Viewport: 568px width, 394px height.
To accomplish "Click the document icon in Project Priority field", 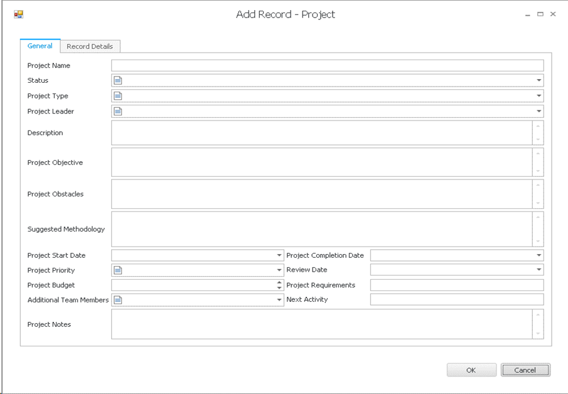I will click(118, 270).
